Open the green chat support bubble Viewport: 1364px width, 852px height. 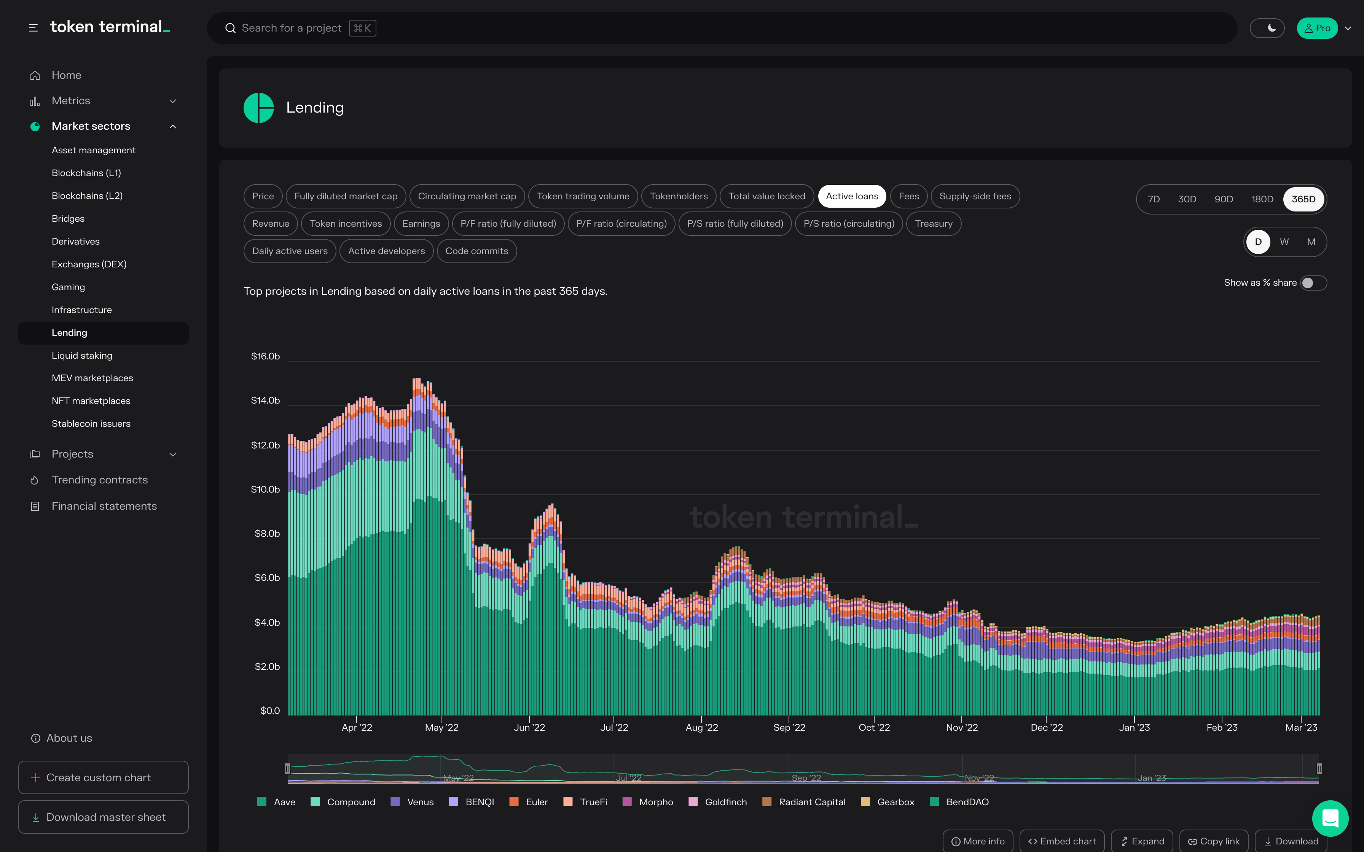pyautogui.click(x=1330, y=818)
